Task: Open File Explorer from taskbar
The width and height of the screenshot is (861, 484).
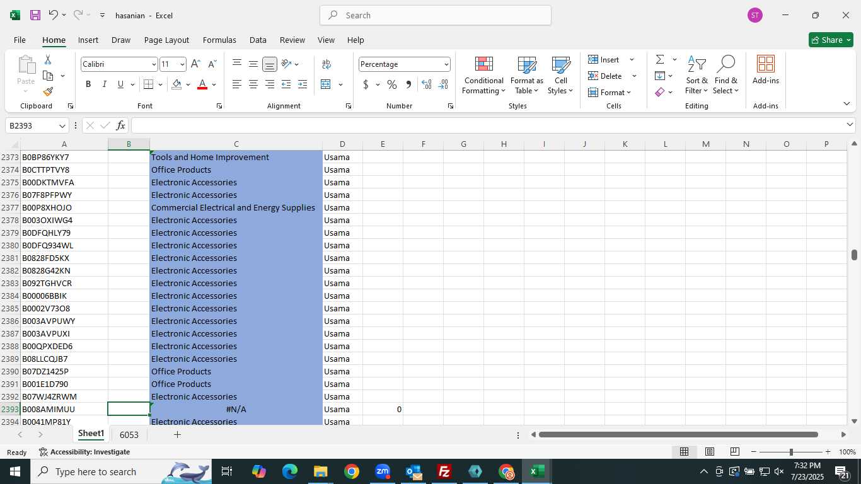Action: (x=320, y=471)
